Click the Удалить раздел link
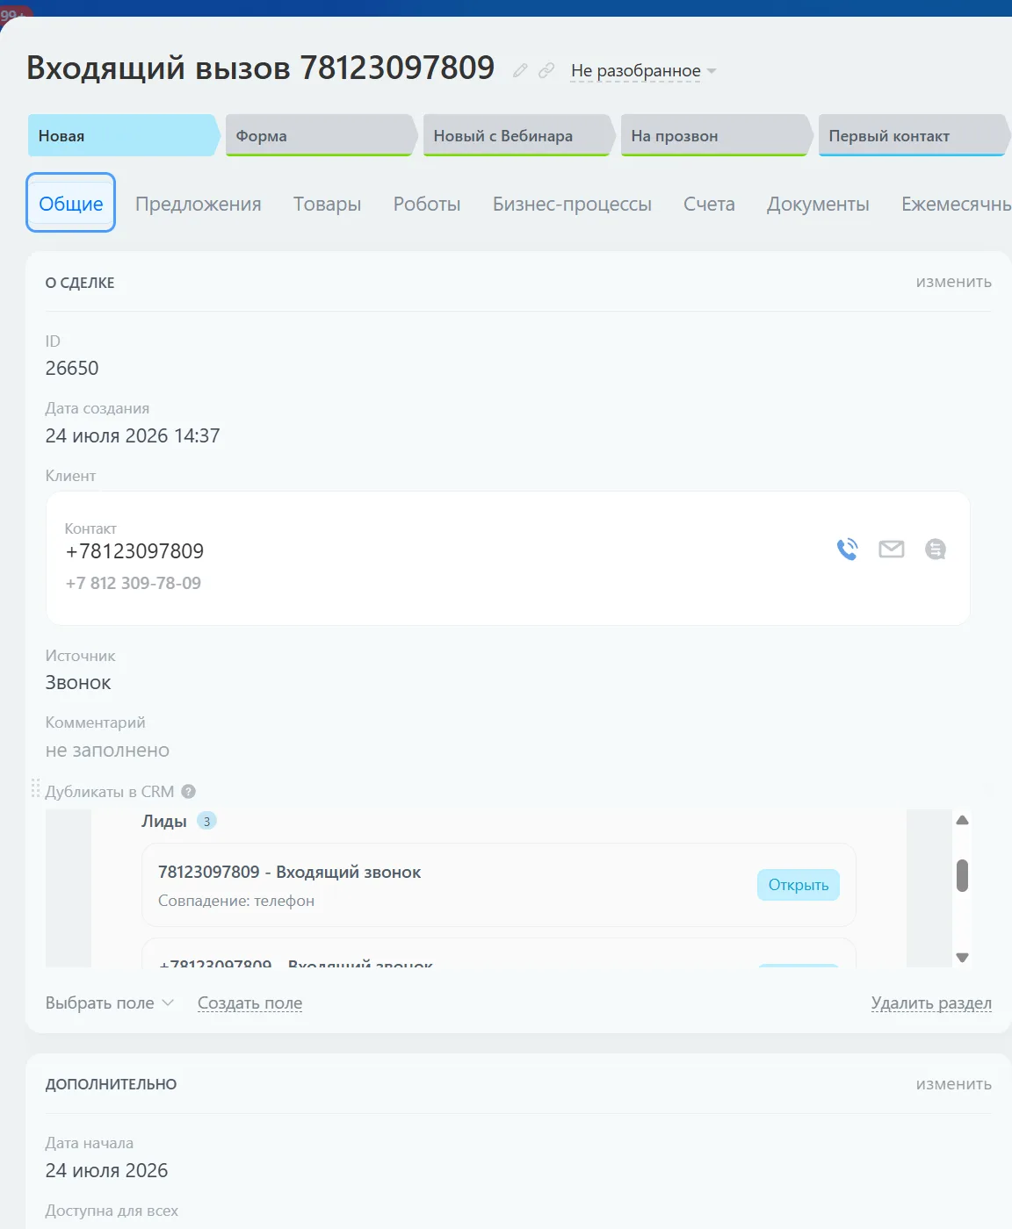The width and height of the screenshot is (1012, 1229). tap(931, 1003)
